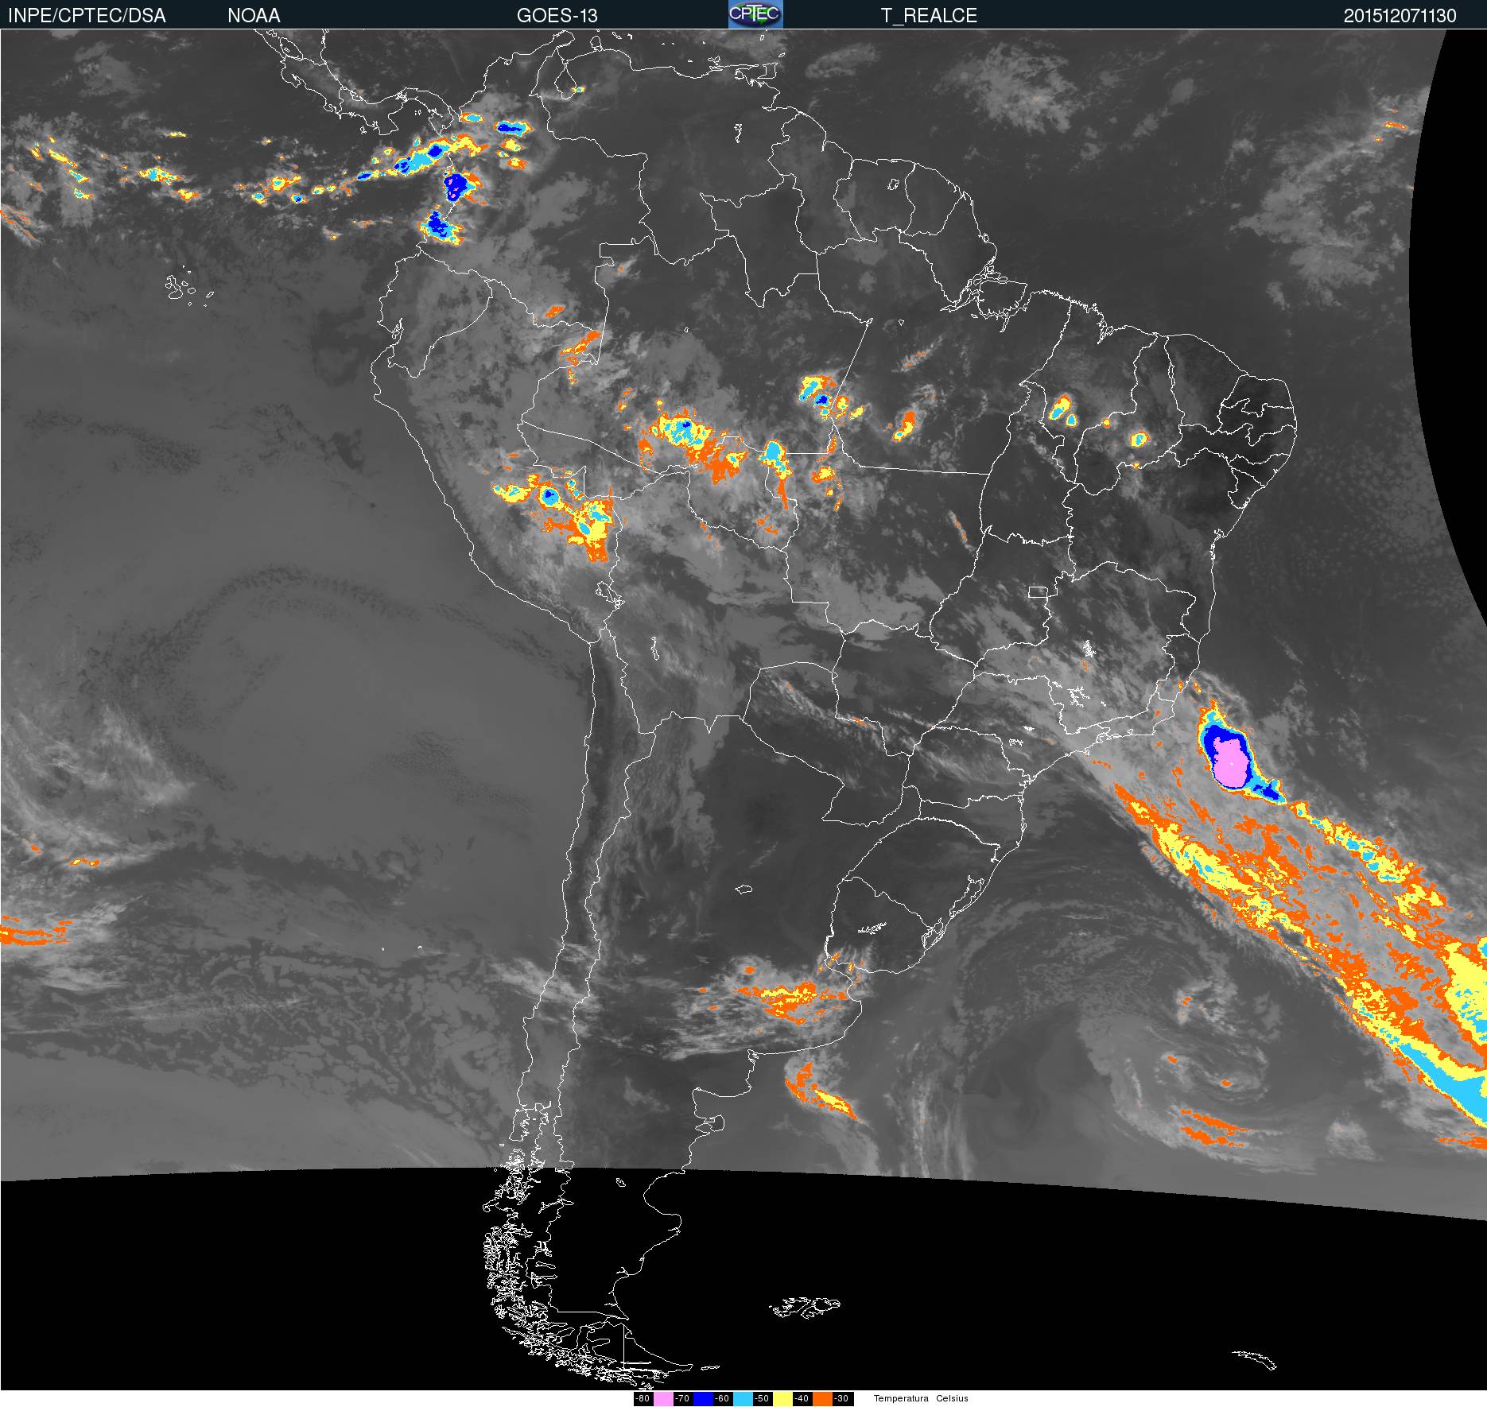
Task: Click the -30 legend value
Action: [843, 1399]
